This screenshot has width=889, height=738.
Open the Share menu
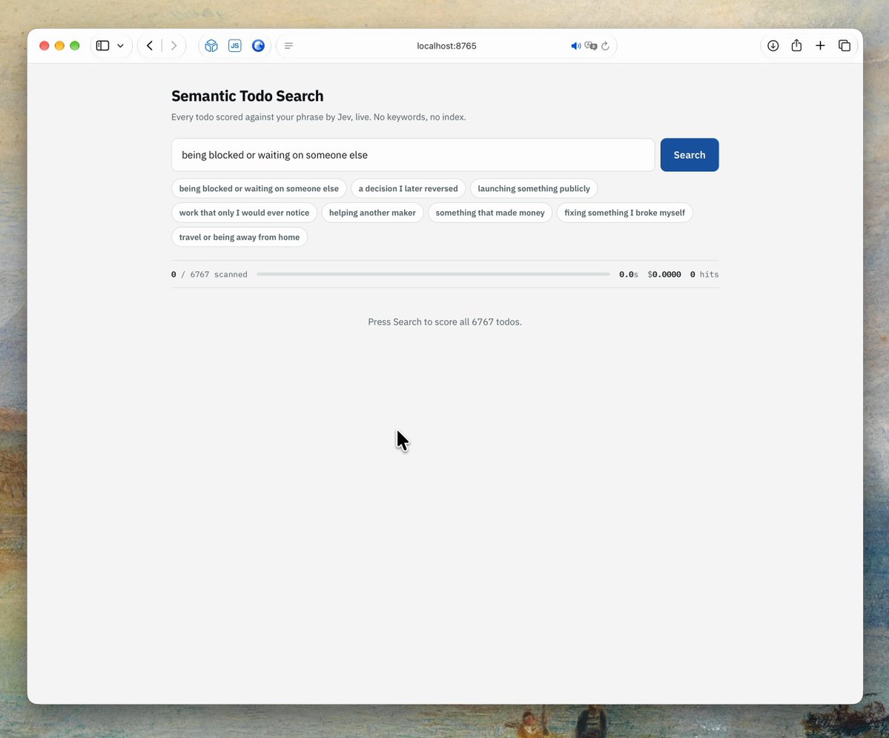coord(796,45)
